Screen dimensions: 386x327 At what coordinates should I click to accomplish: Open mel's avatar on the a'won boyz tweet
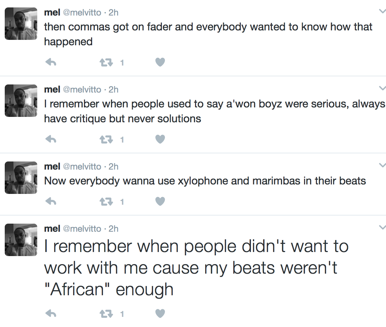coord(21,100)
